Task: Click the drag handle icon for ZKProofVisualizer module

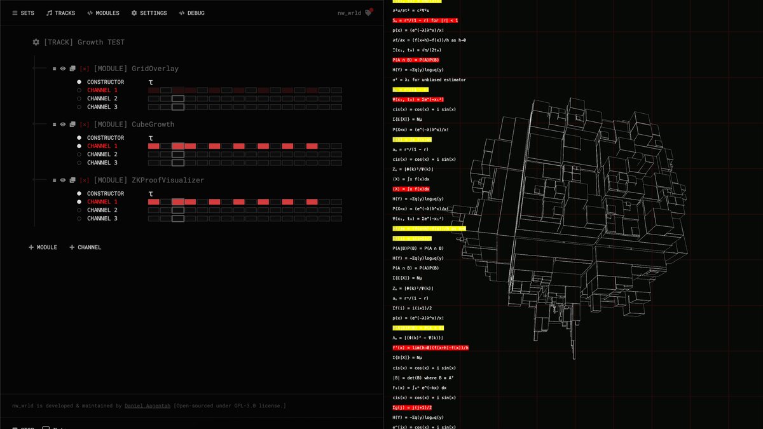Action: 55,180
